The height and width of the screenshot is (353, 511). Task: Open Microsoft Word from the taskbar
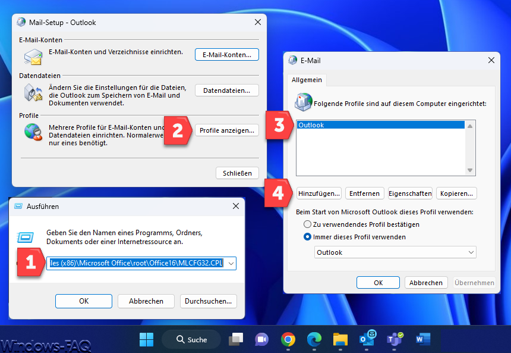pyautogui.click(x=422, y=340)
